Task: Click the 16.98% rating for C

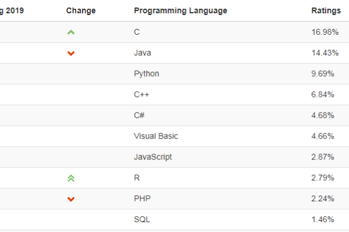Action: tap(323, 32)
